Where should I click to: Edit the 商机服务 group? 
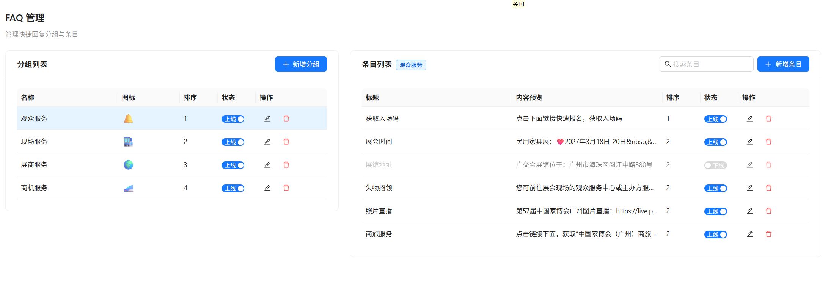[x=267, y=188]
